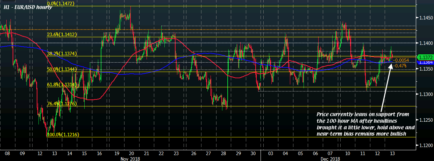Select date label 07 on time axis

pyautogui.click(x=330, y=153)
